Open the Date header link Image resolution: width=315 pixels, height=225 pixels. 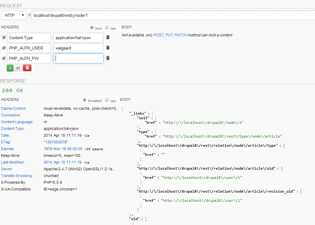[5, 135]
